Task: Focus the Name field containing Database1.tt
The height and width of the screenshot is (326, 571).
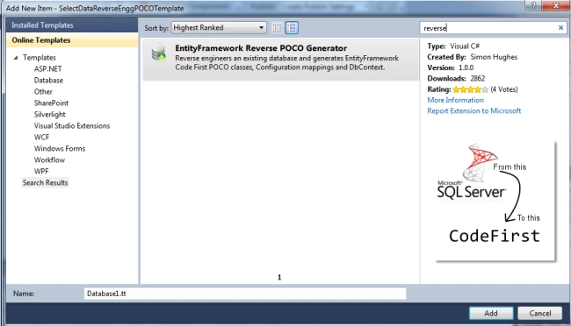Action: click(x=245, y=294)
